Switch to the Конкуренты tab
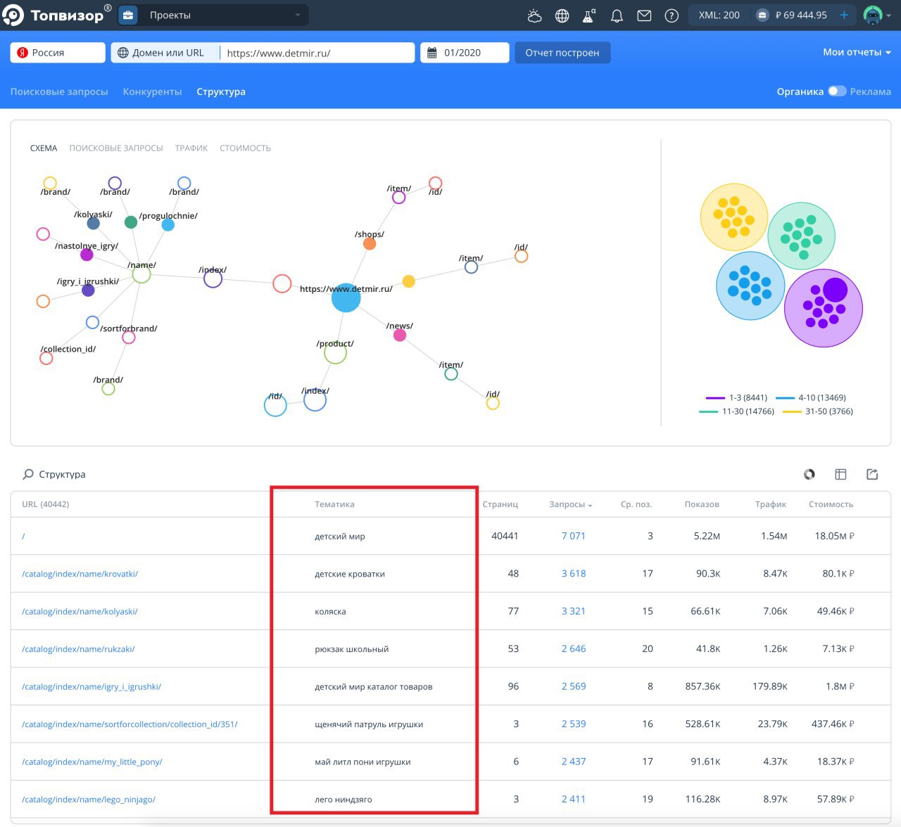Screen dimensions: 901x827 [152, 91]
